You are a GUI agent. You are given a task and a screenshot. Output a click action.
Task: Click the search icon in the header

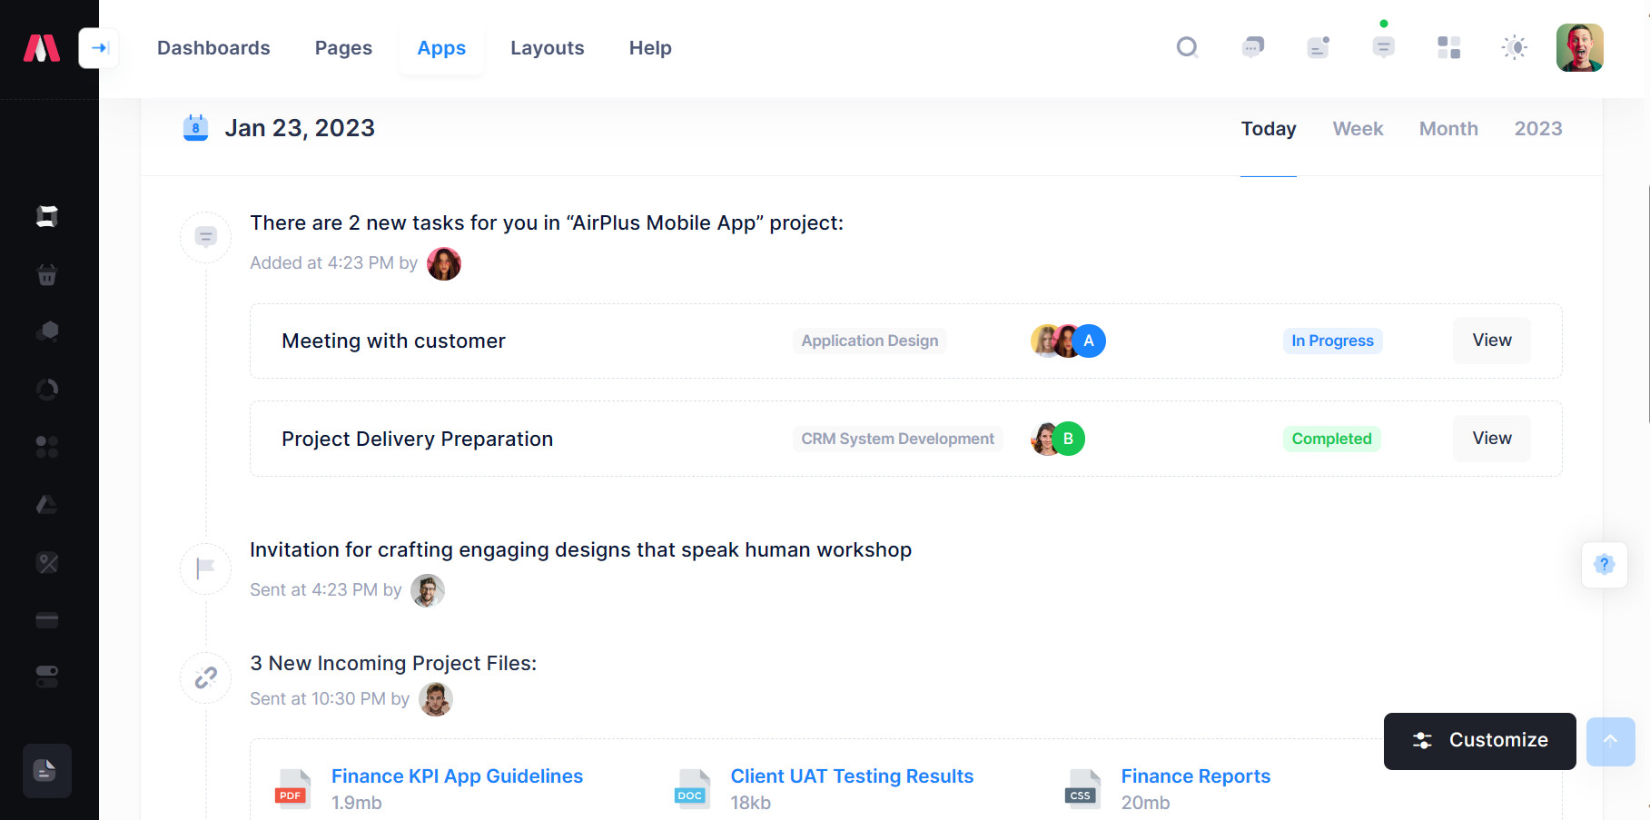pyautogui.click(x=1187, y=47)
